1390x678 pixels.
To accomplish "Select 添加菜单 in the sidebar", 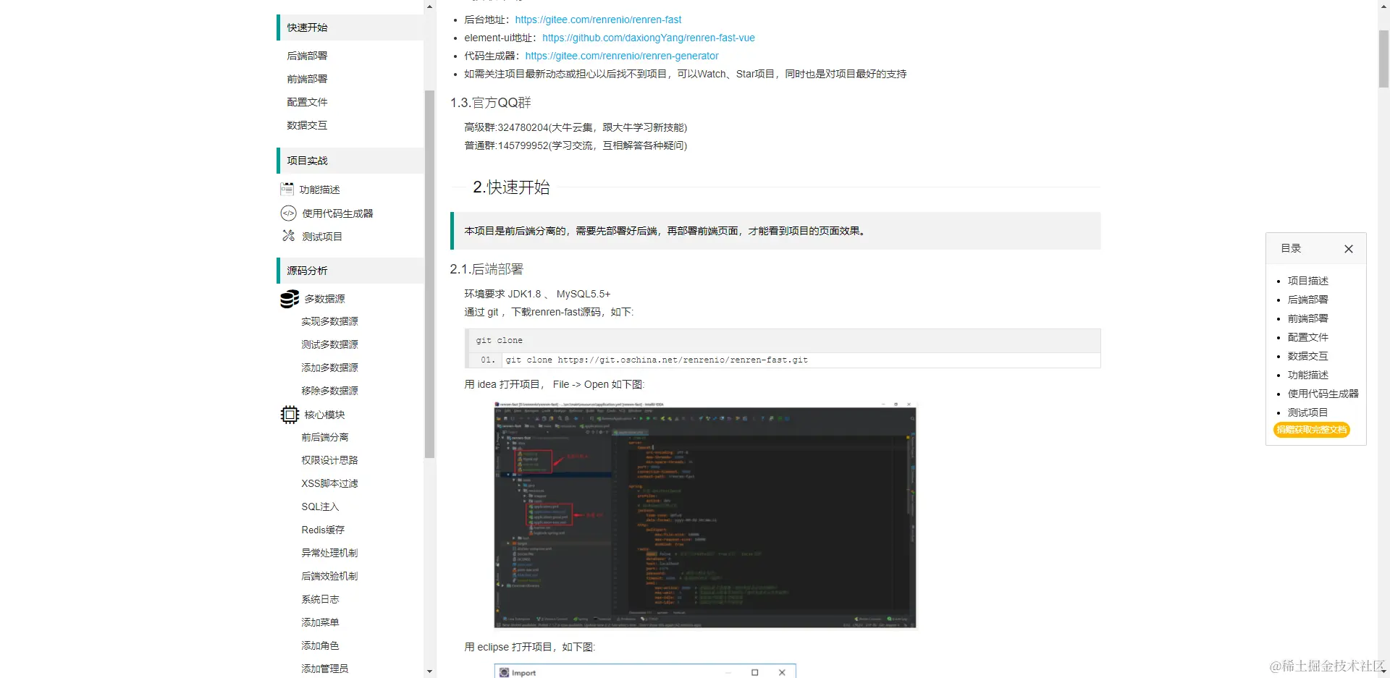I will [x=320, y=622].
